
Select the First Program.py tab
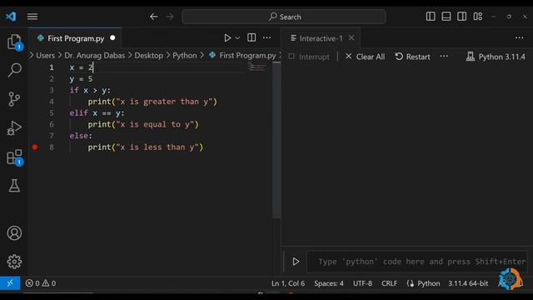[x=75, y=38]
